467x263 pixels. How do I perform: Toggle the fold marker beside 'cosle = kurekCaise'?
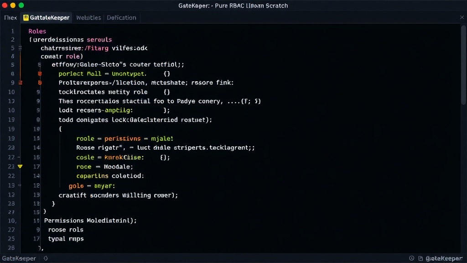click(x=19, y=157)
